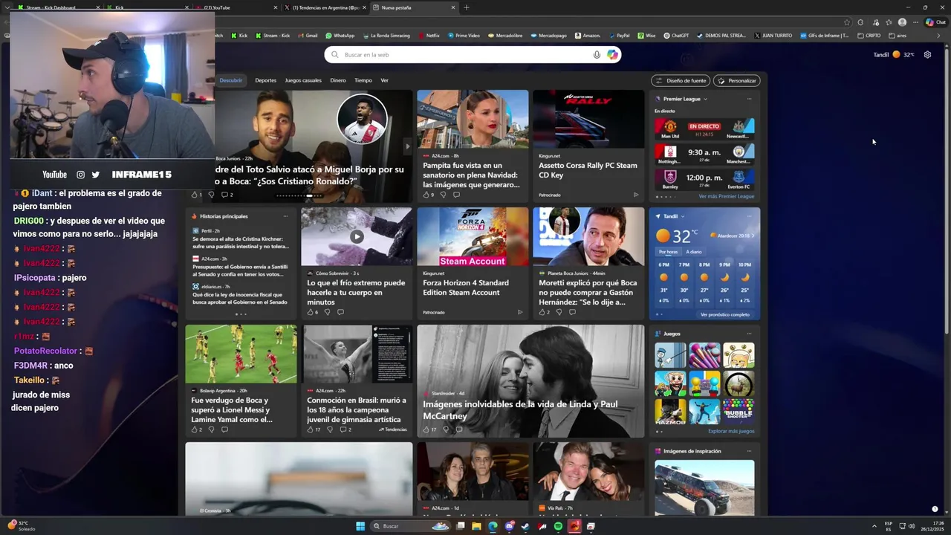Switch weather widget to 'A diario'
Screen dimensions: 951x535
[693, 252]
